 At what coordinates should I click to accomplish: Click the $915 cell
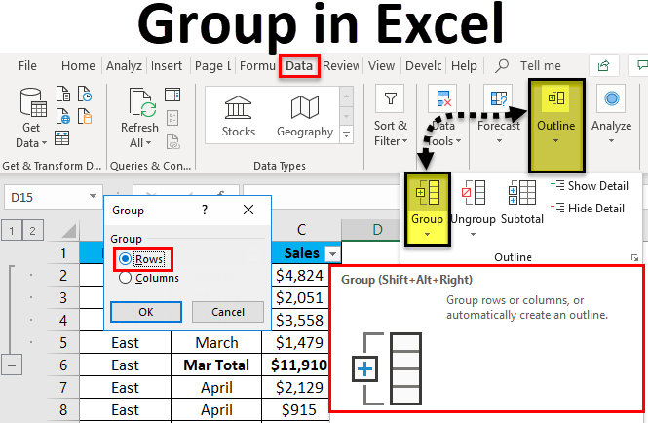click(x=299, y=410)
